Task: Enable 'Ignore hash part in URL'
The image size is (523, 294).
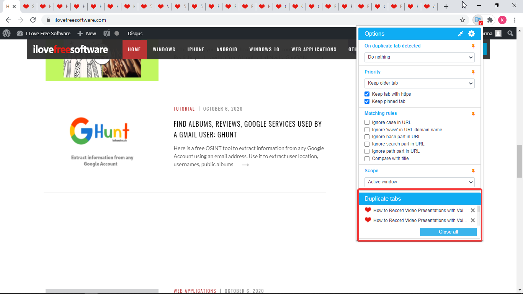Action: pos(367,137)
